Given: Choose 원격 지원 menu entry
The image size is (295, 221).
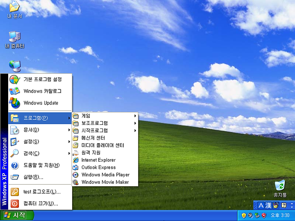Looking at the screenshot, I should (x=105, y=153).
